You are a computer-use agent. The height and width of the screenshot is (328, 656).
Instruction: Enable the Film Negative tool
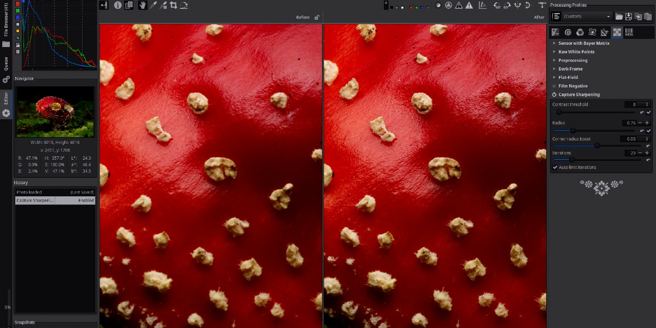pyautogui.click(x=554, y=86)
